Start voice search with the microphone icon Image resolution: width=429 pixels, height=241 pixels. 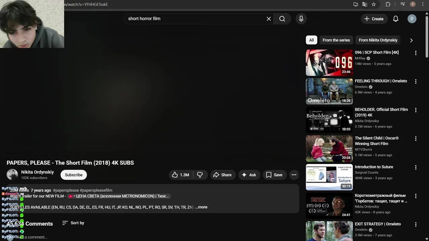click(x=301, y=19)
